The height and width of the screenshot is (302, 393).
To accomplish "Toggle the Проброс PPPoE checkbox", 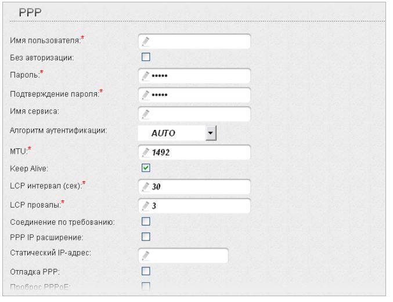I will pyautogui.click(x=146, y=285).
